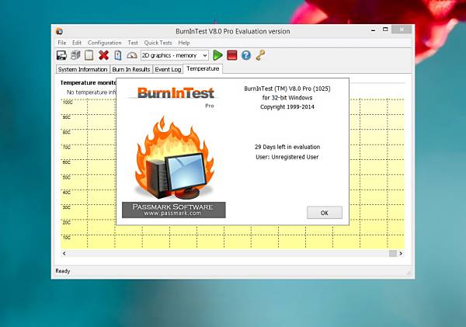Open the Test menu

pyautogui.click(x=133, y=43)
